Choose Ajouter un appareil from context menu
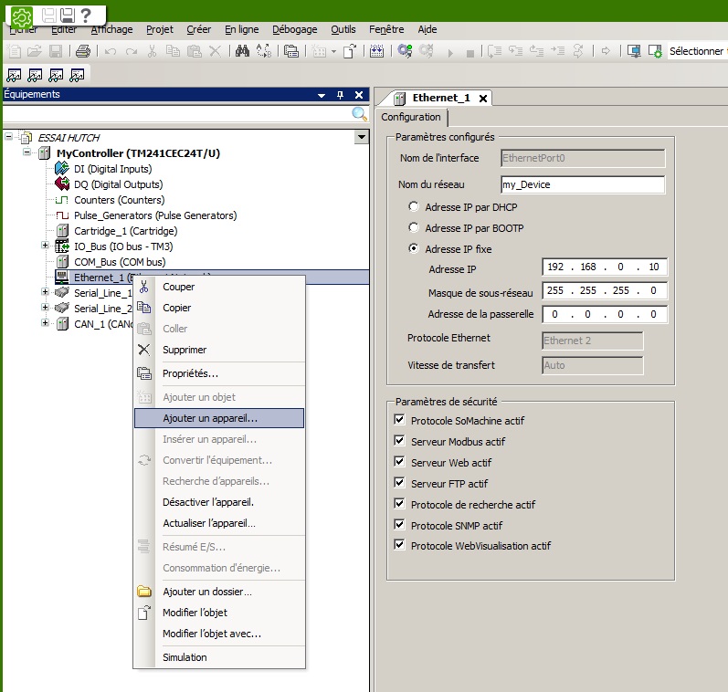This screenshot has height=692, width=728. (x=210, y=418)
